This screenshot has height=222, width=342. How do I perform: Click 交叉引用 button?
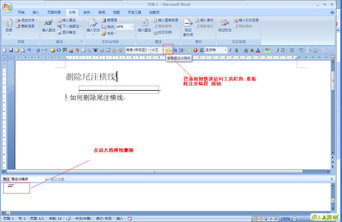(162, 32)
